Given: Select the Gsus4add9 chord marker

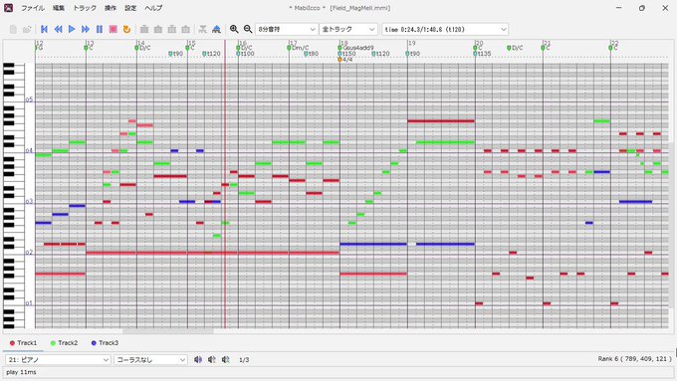Looking at the screenshot, I should pyautogui.click(x=355, y=48).
